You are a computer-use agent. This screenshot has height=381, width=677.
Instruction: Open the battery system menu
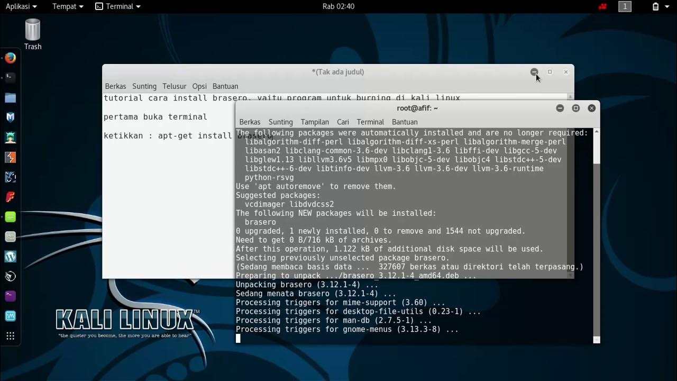(659, 6)
